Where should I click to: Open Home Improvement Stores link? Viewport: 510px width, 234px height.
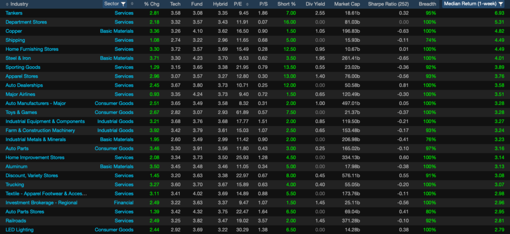click(x=35, y=158)
